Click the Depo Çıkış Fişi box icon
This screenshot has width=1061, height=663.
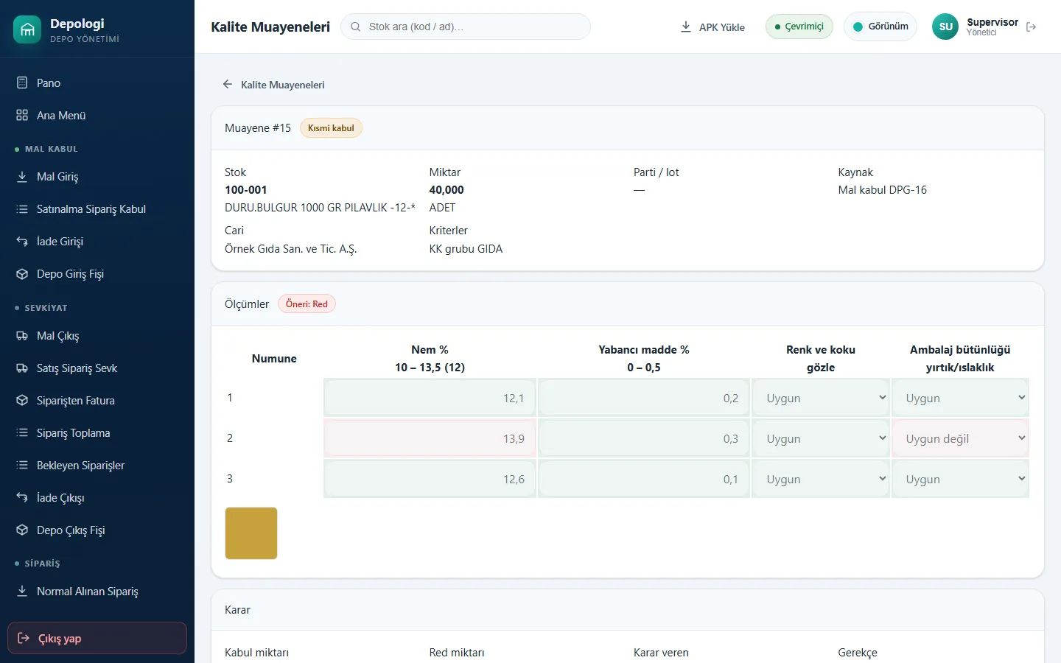pos(22,530)
